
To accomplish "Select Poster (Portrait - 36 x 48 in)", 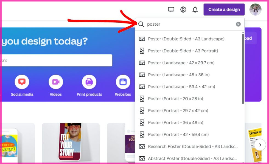I will [188, 122].
